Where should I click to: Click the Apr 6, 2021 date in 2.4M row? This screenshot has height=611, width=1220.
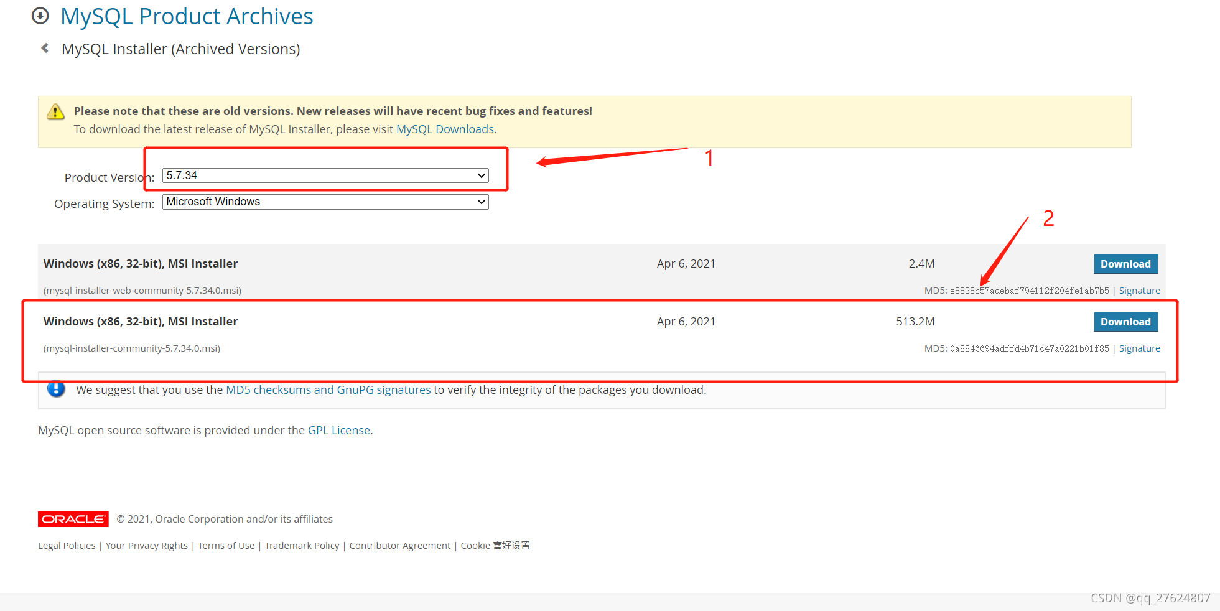pyautogui.click(x=686, y=264)
